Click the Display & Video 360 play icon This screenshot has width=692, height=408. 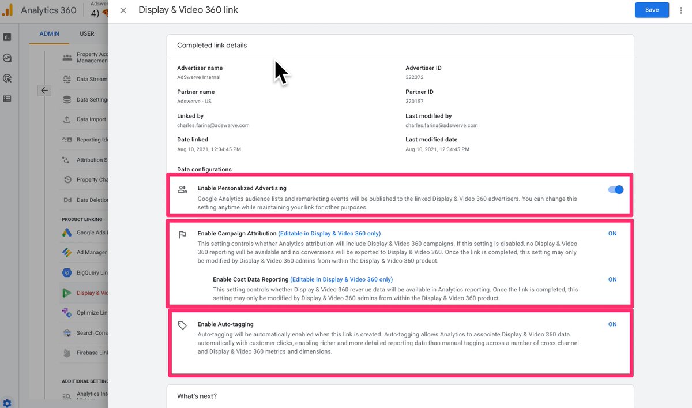click(x=67, y=293)
